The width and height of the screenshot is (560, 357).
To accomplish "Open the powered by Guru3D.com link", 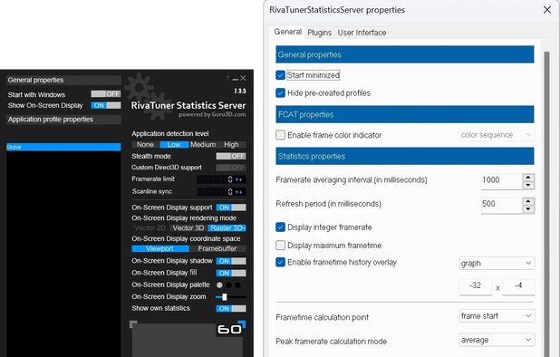I will pos(212,114).
